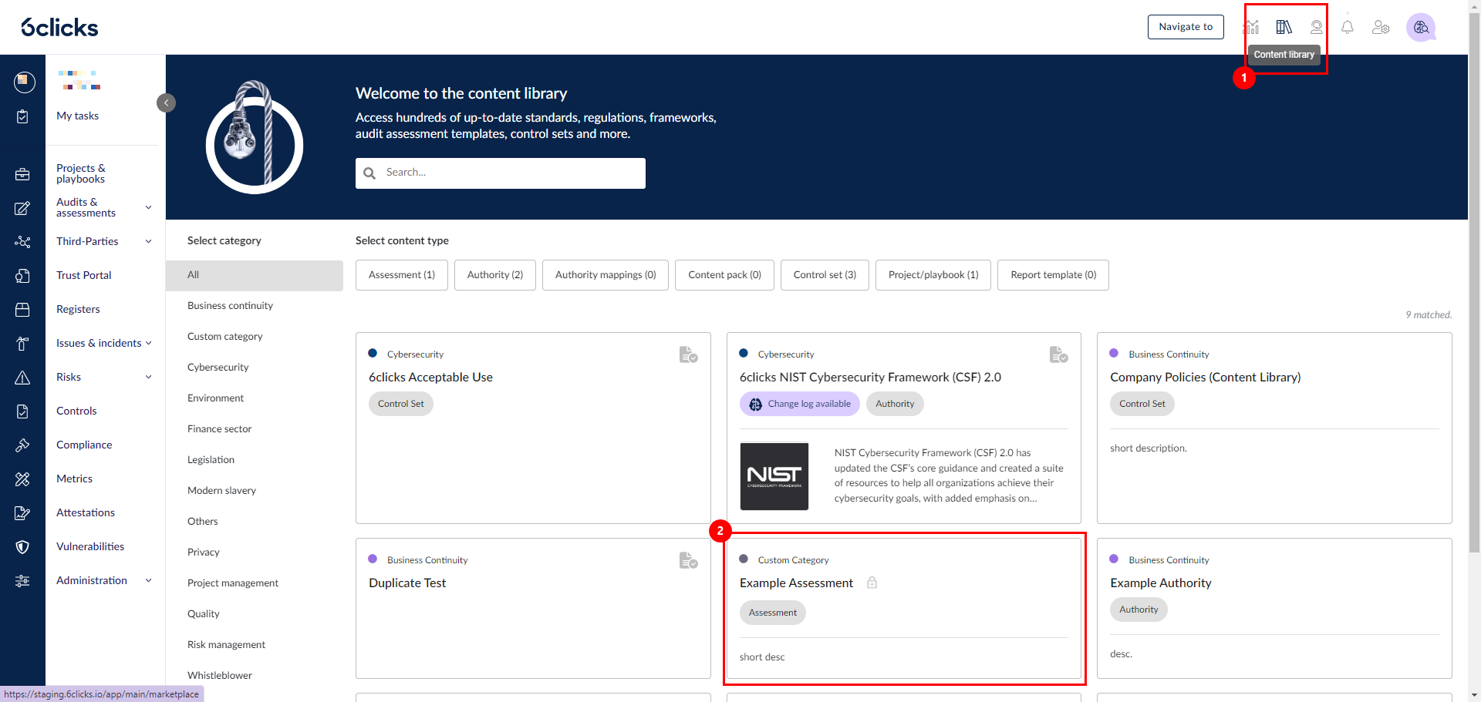Click the Audits pencil icon in sidebar
The width and height of the screenshot is (1481, 702).
[22, 208]
